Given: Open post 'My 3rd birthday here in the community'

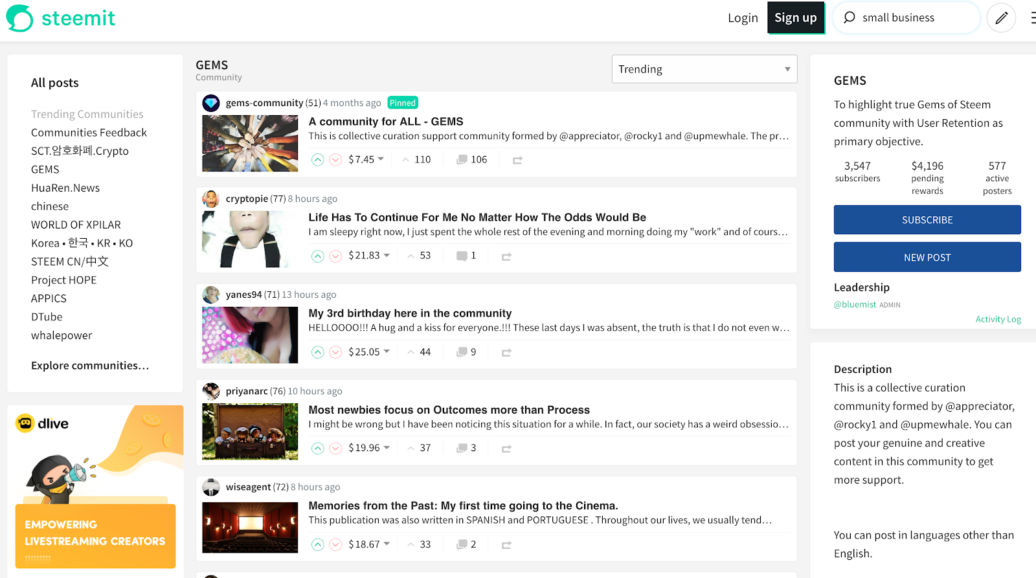Looking at the screenshot, I should (410, 313).
